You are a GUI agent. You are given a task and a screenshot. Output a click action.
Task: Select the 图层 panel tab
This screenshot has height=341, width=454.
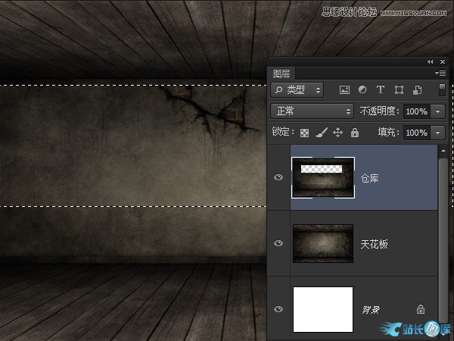pos(281,74)
